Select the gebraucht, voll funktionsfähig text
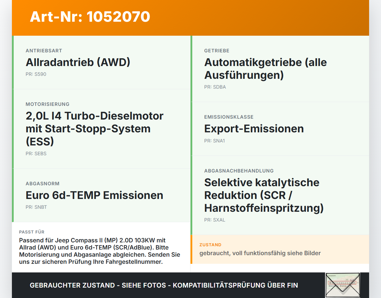381x298 pixels. [260, 253]
